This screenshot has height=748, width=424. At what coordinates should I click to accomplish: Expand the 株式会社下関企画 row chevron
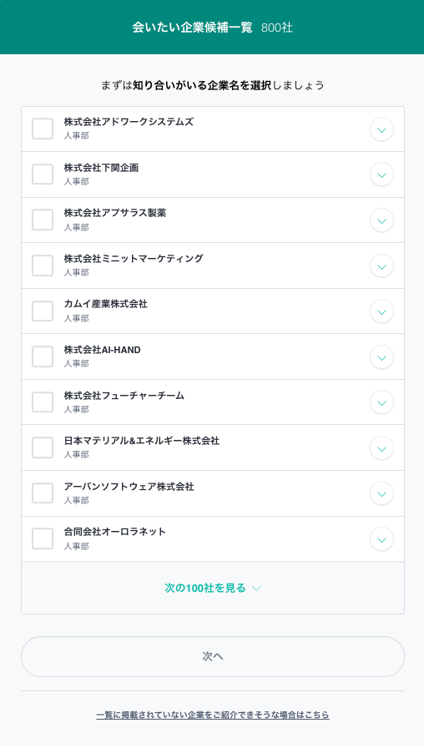381,175
